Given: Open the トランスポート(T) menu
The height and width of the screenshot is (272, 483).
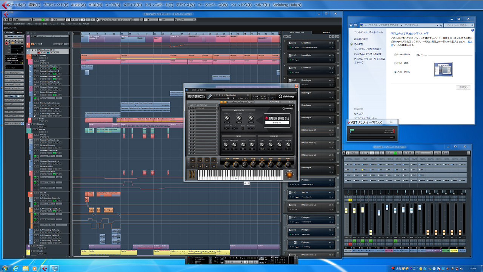Looking at the screenshot, I should click(158, 5).
